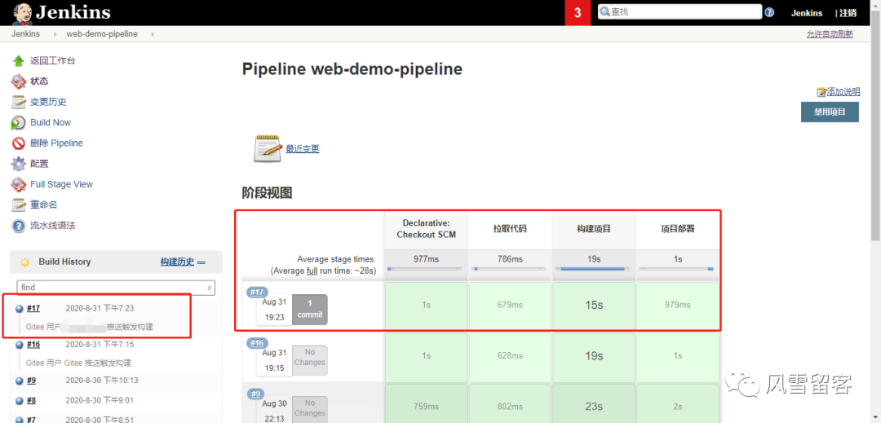Collapse build history with the 构建历史 dash
Image resolution: width=881 pixels, height=423 pixels.
coord(201,262)
